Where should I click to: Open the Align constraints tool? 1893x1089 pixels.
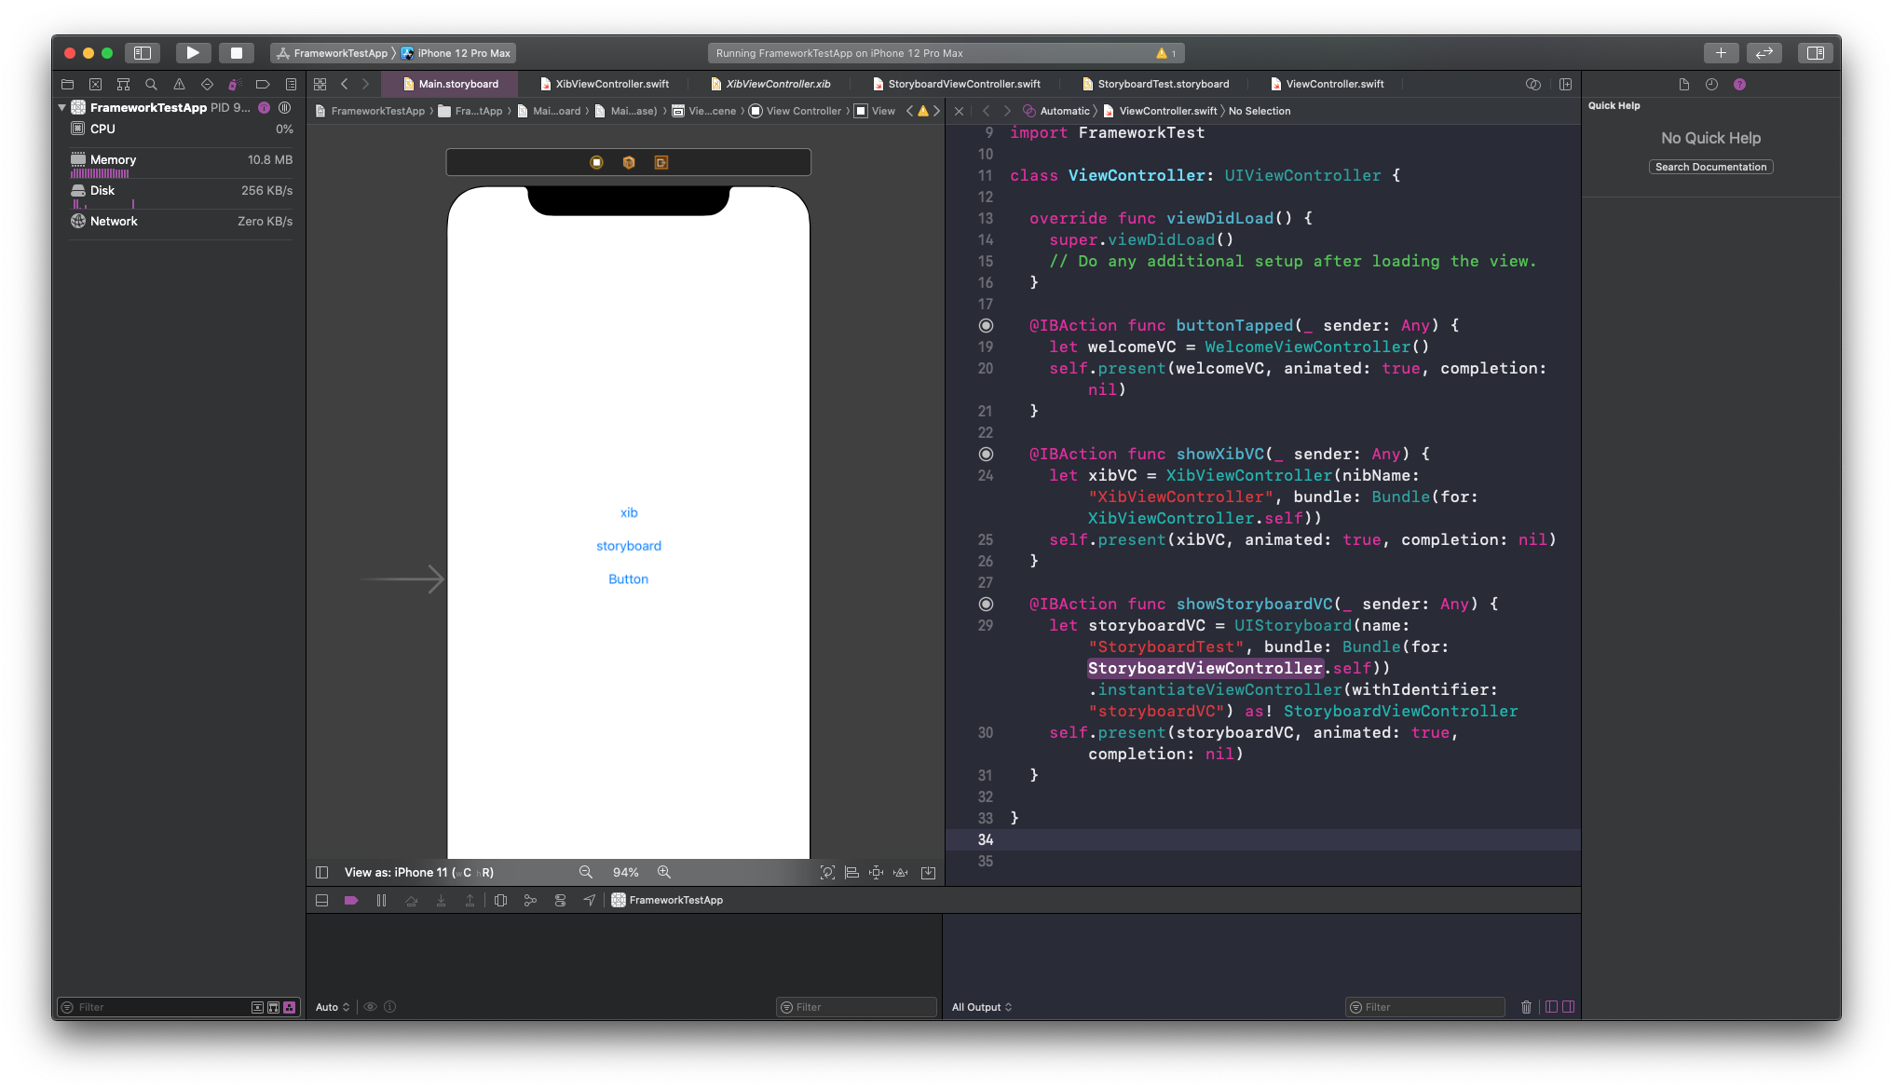tap(851, 872)
